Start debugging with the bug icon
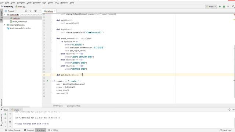The height and width of the screenshot is (132, 235). pos(224,7)
